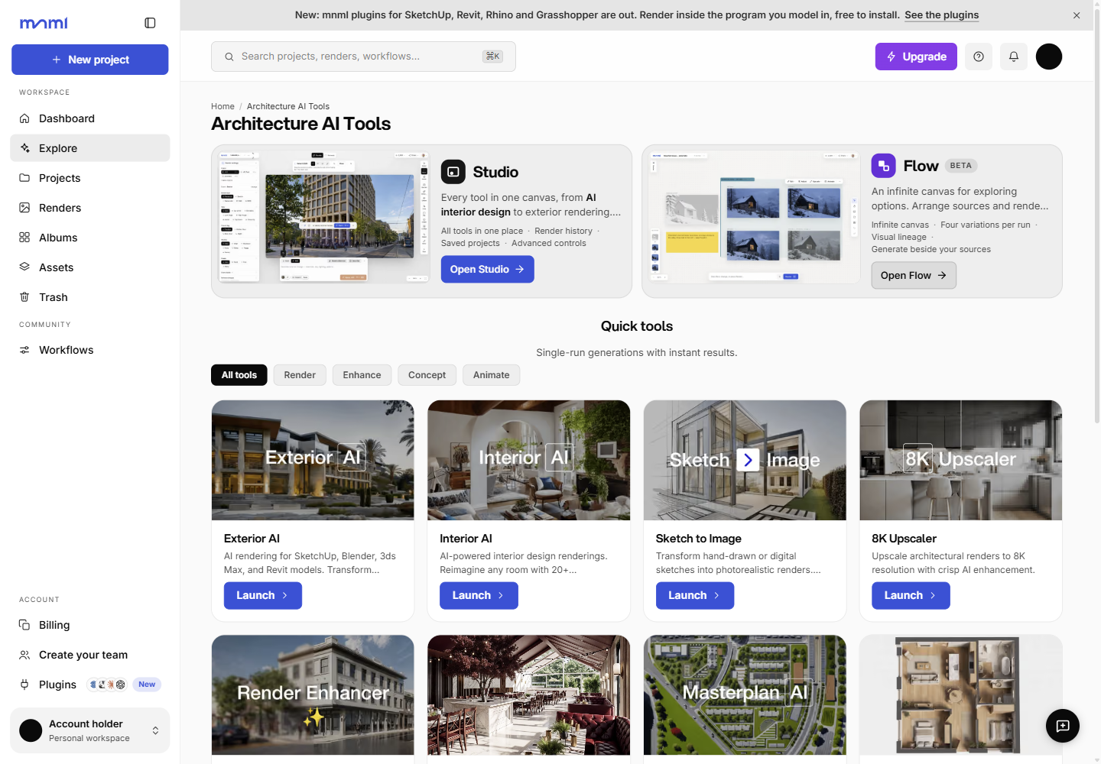Open the Masterplan AI thumbnail

pyautogui.click(x=745, y=695)
